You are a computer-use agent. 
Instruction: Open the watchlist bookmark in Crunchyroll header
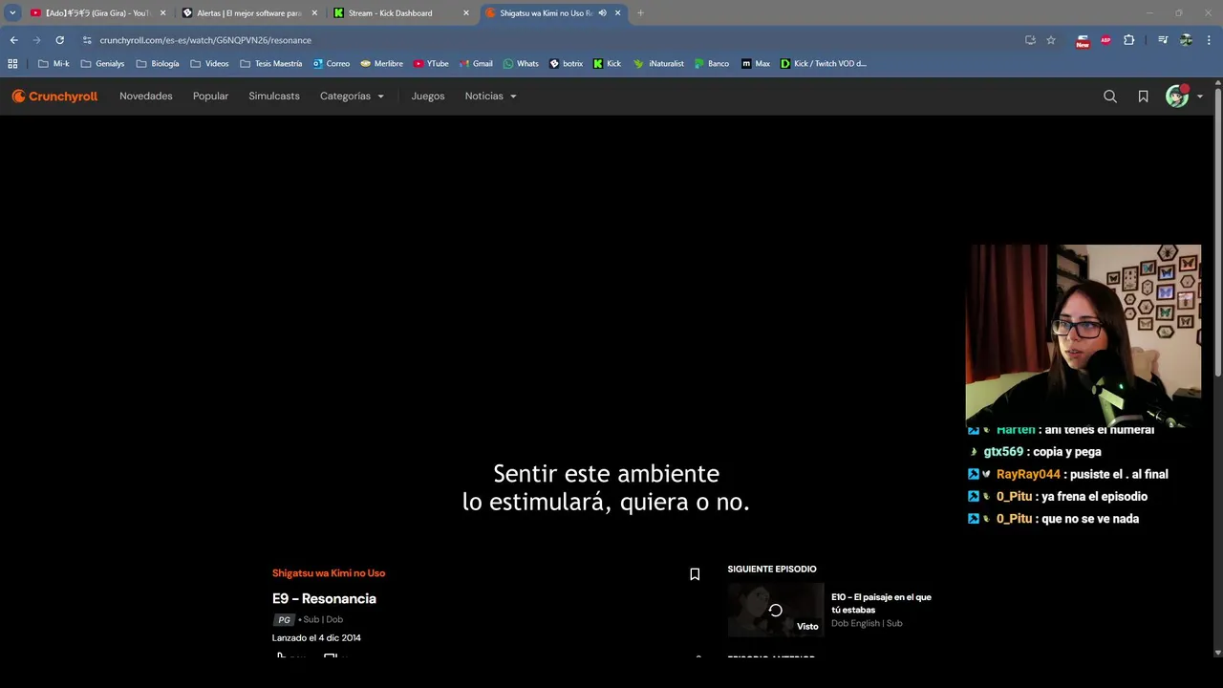point(1143,97)
